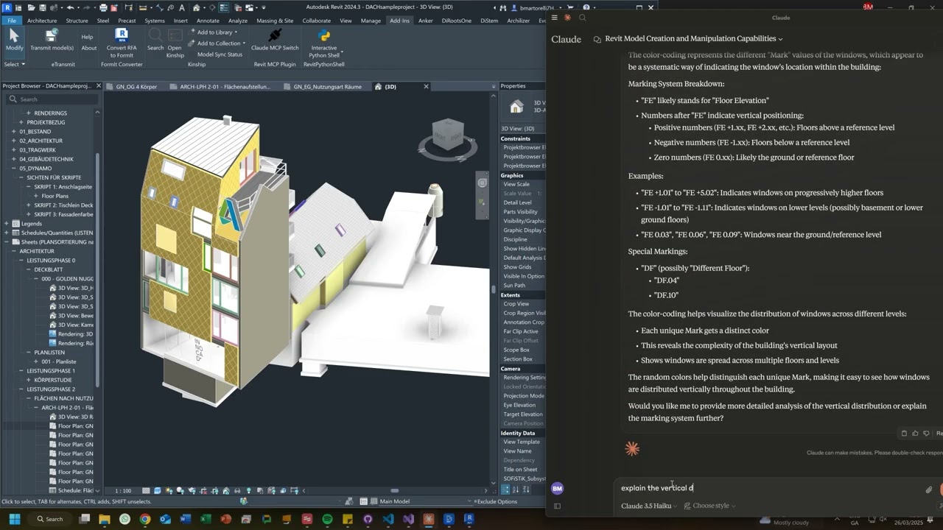Image resolution: width=943 pixels, height=530 pixels.
Task: Click the ViewCube in 3D view
Action: [447, 135]
